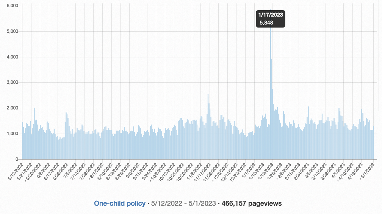Screen dimensions: 382x214
Task: Click the 1/17/2023 tooltip showing 5,848
Action: [271, 19]
